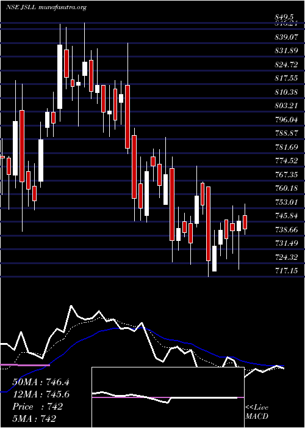This screenshot has height=428, width=305.
Task: Click the 717.15 price axis label
Action: point(286,271)
